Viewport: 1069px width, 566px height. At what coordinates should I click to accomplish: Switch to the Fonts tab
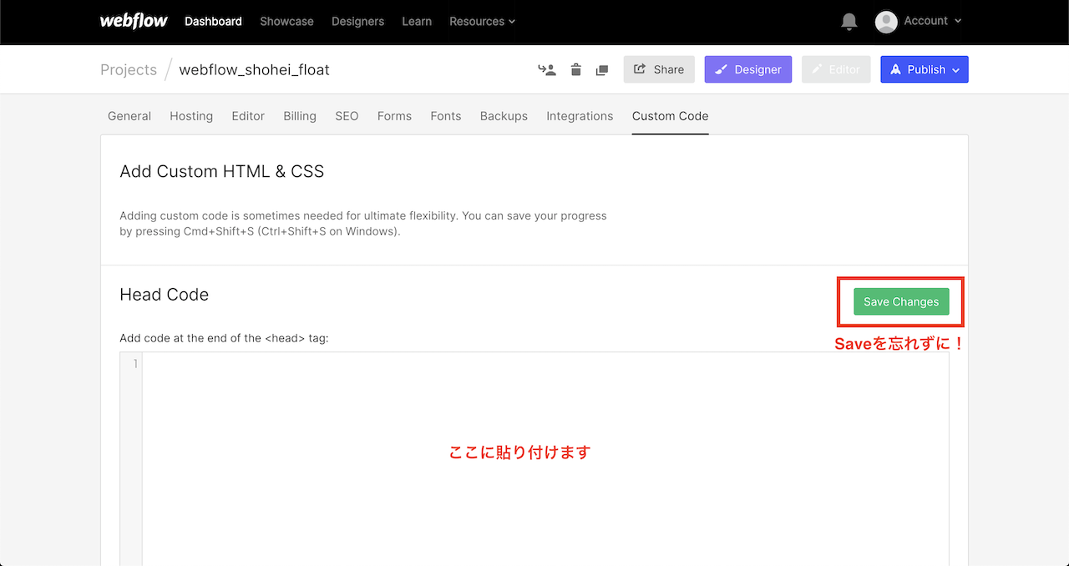446,116
